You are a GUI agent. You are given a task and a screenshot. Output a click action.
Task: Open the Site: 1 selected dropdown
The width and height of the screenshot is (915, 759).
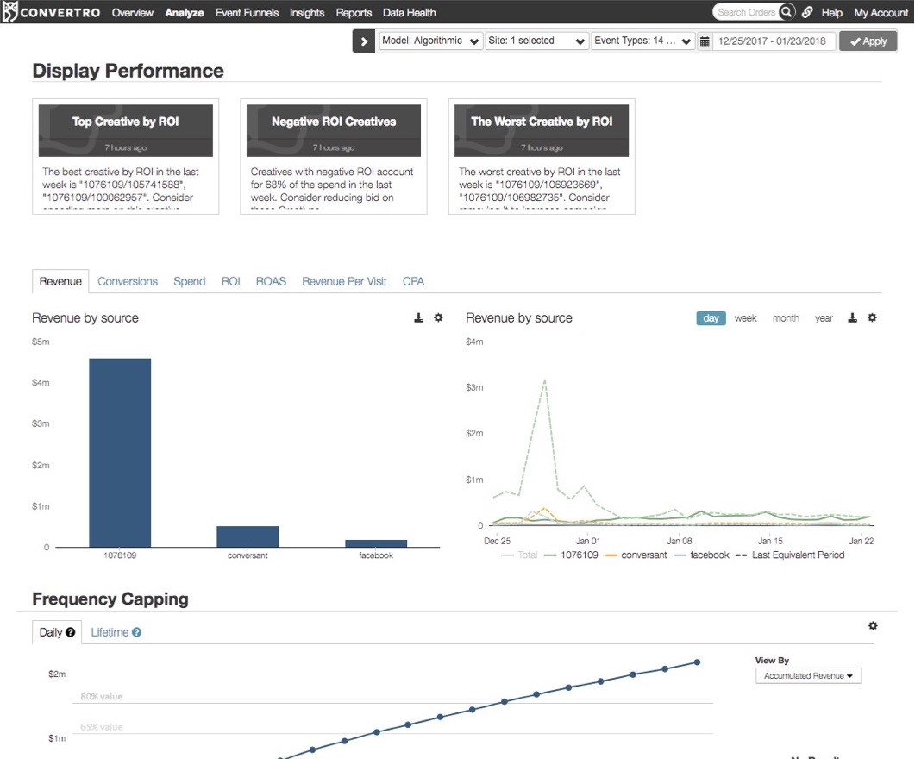[x=536, y=41]
